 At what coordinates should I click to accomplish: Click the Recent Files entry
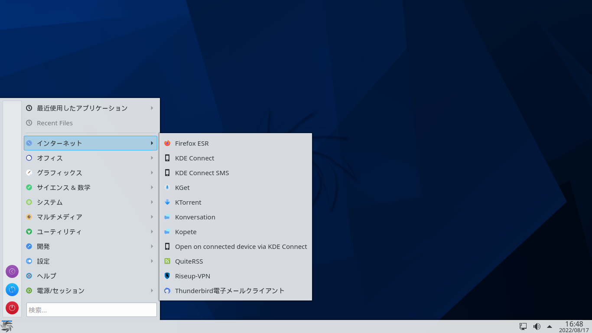(91, 123)
